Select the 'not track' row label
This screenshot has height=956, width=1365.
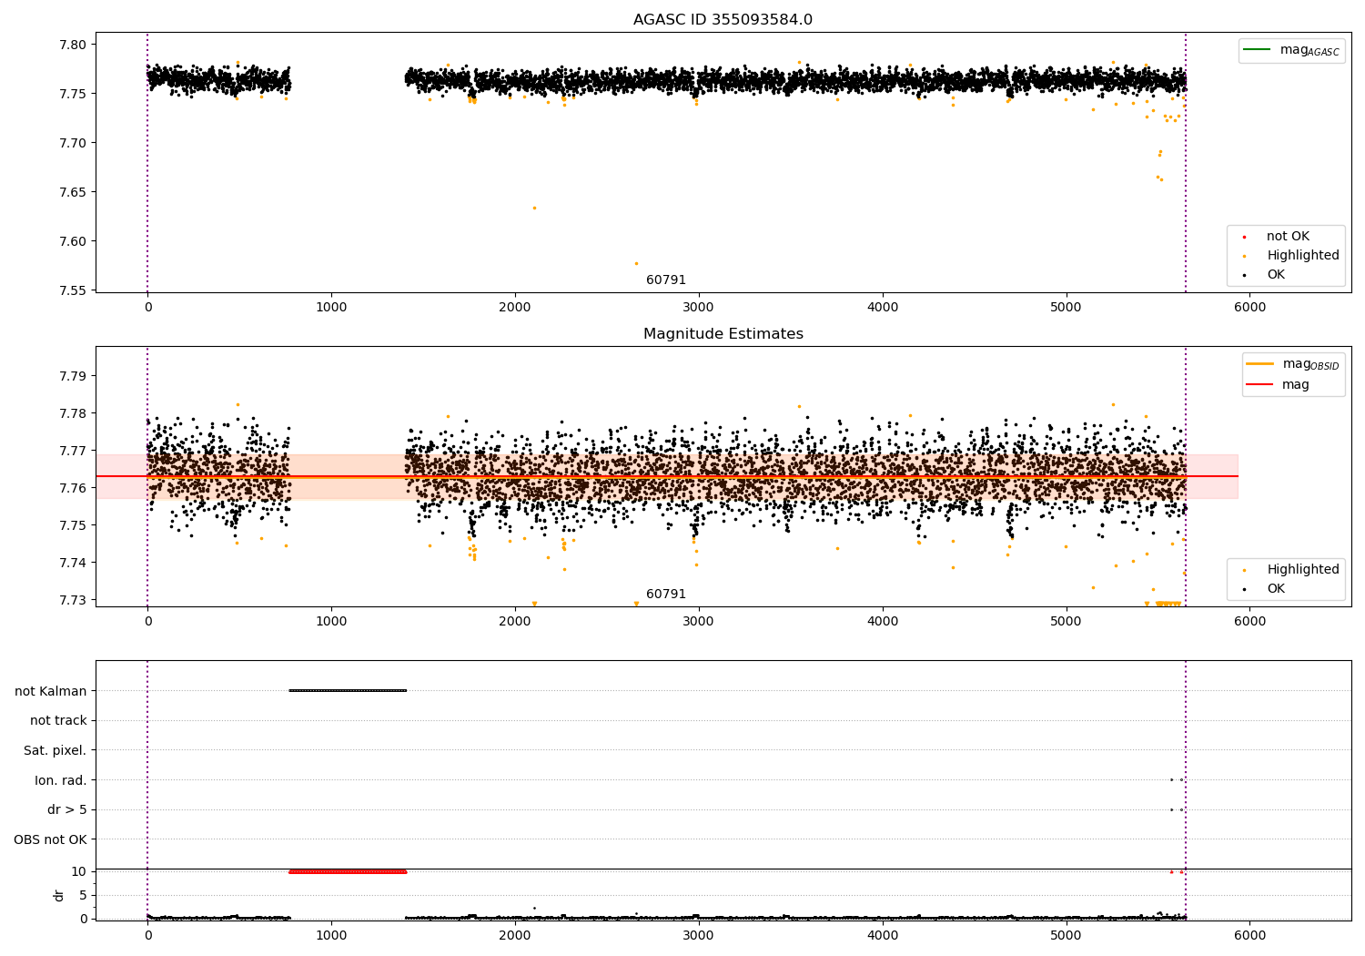58,720
